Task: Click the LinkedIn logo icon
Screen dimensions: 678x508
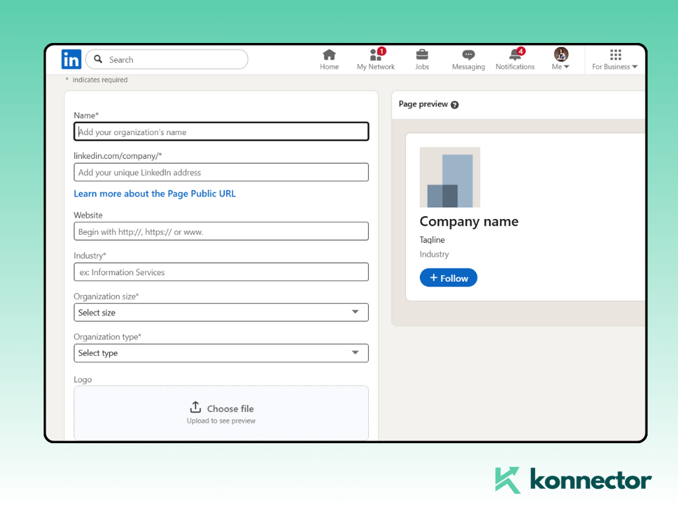Action: click(71, 59)
